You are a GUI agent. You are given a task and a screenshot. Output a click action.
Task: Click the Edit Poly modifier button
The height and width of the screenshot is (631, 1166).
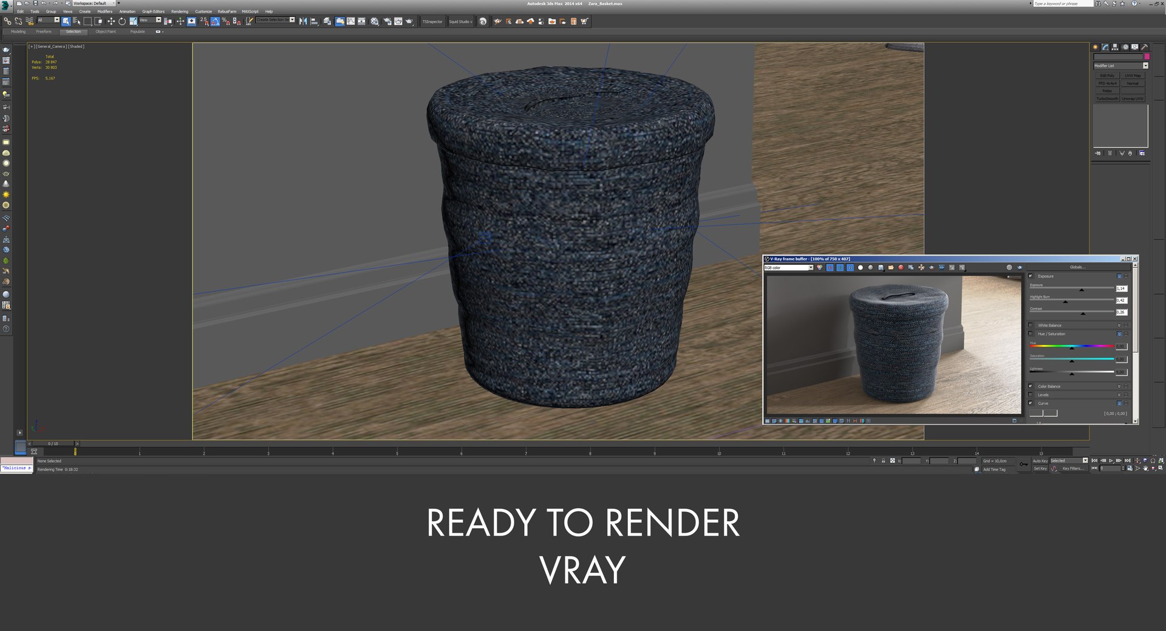pos(1107,76)
